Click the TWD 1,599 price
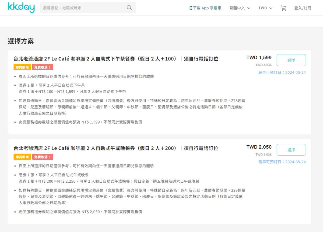This screenshot has height=232, width=323. tap(259, 57)
